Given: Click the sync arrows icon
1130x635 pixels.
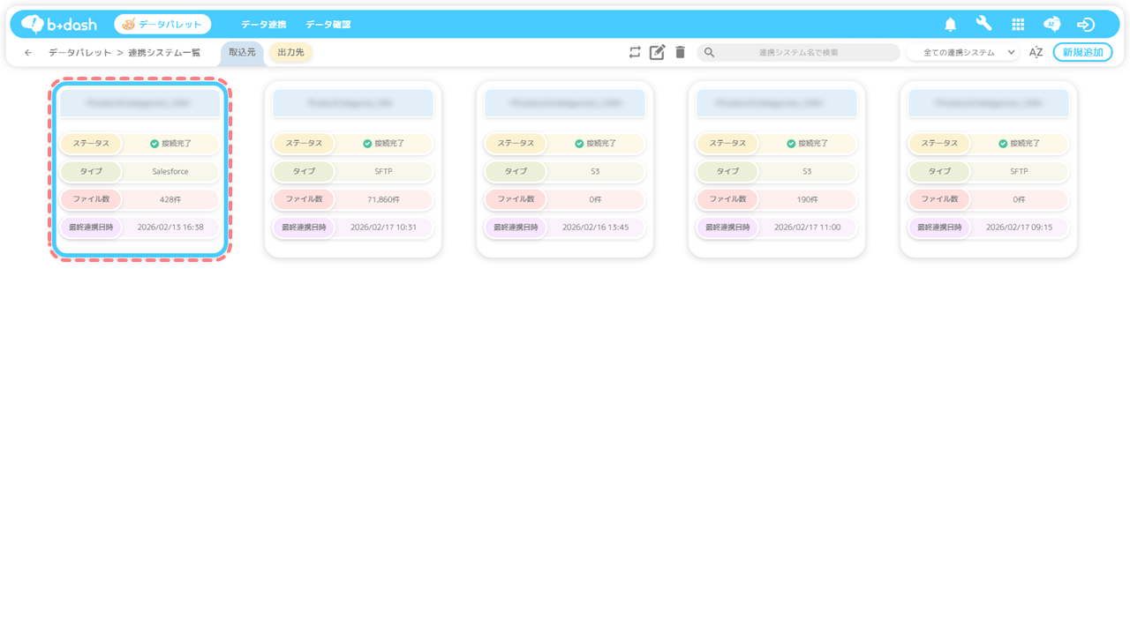Looking at the screenshot, I should pos(635,52).
